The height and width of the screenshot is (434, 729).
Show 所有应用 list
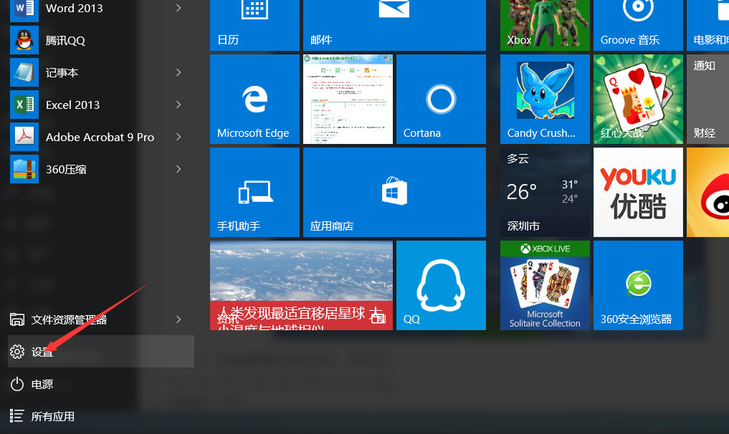click(x=101, y=416)
